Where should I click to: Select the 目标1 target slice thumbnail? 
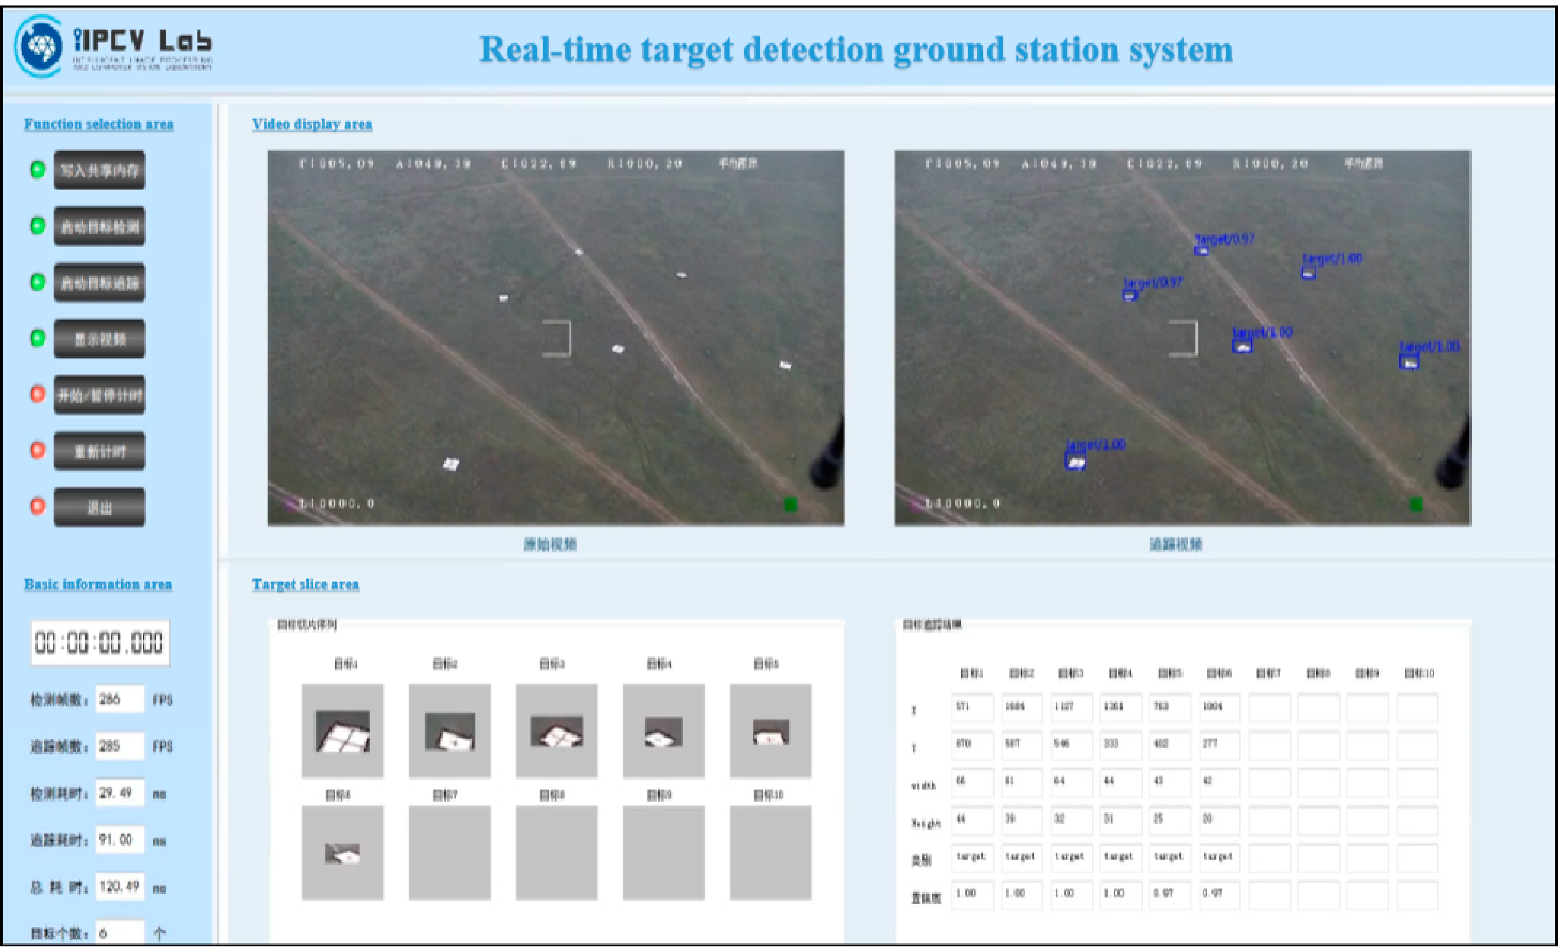343,730
